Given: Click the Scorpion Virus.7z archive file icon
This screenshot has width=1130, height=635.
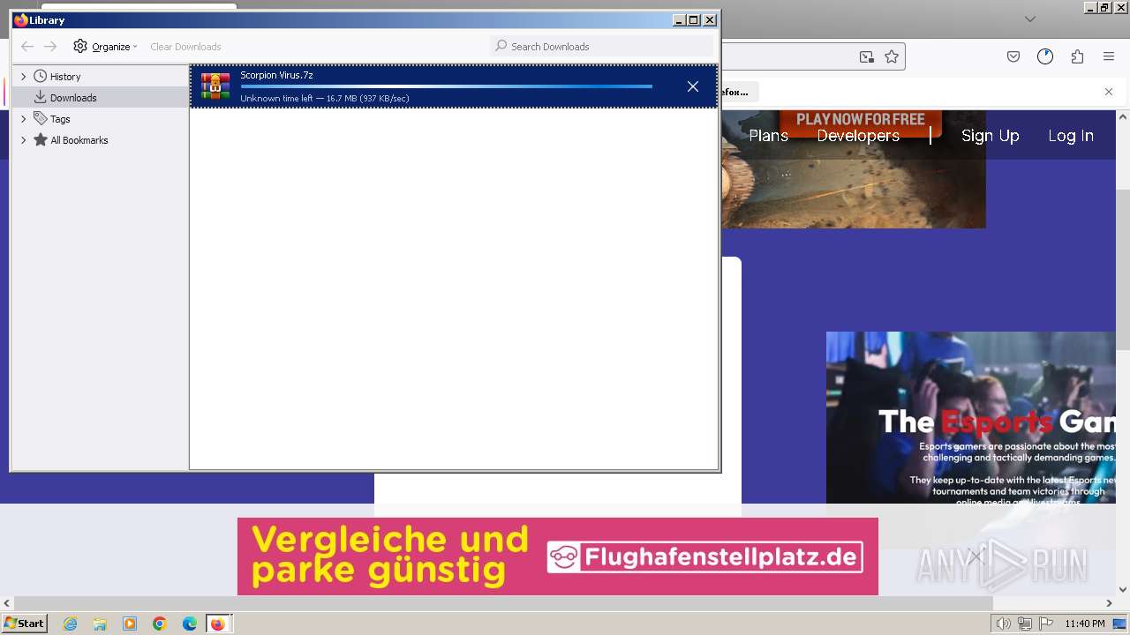Looking at the screenshot, I should click(215, 86).
